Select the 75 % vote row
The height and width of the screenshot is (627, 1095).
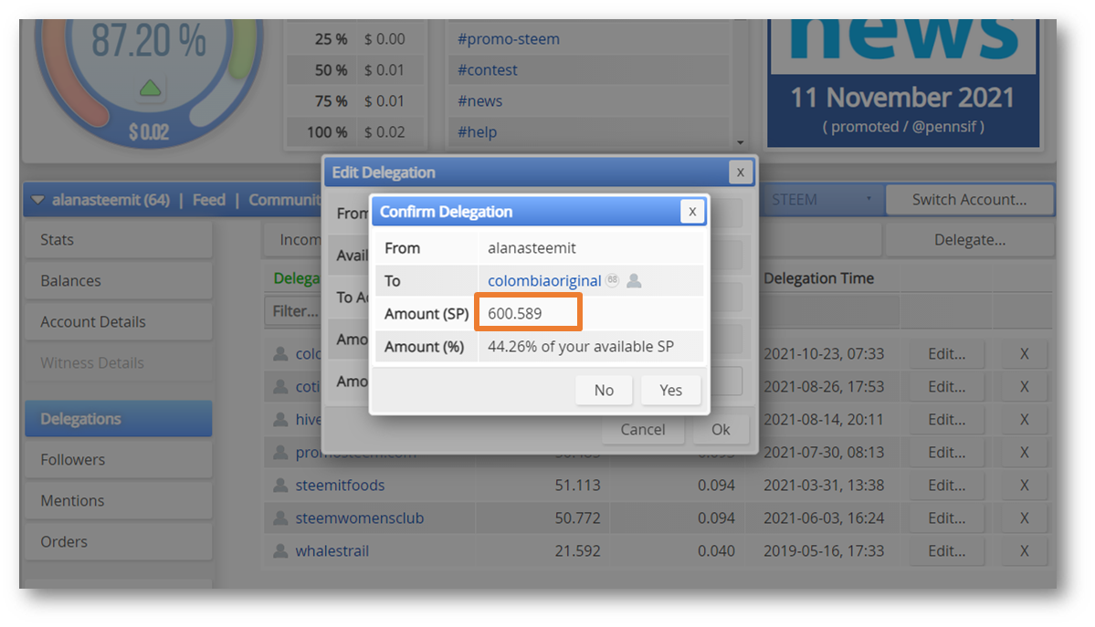[355, 101]
